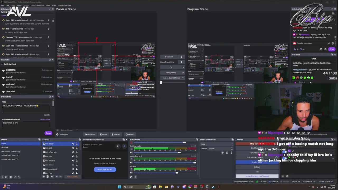Viewport: 338px width, 190px height.
Task: Open scene filters icon in Scenes dock
Action: click(11, 177)
